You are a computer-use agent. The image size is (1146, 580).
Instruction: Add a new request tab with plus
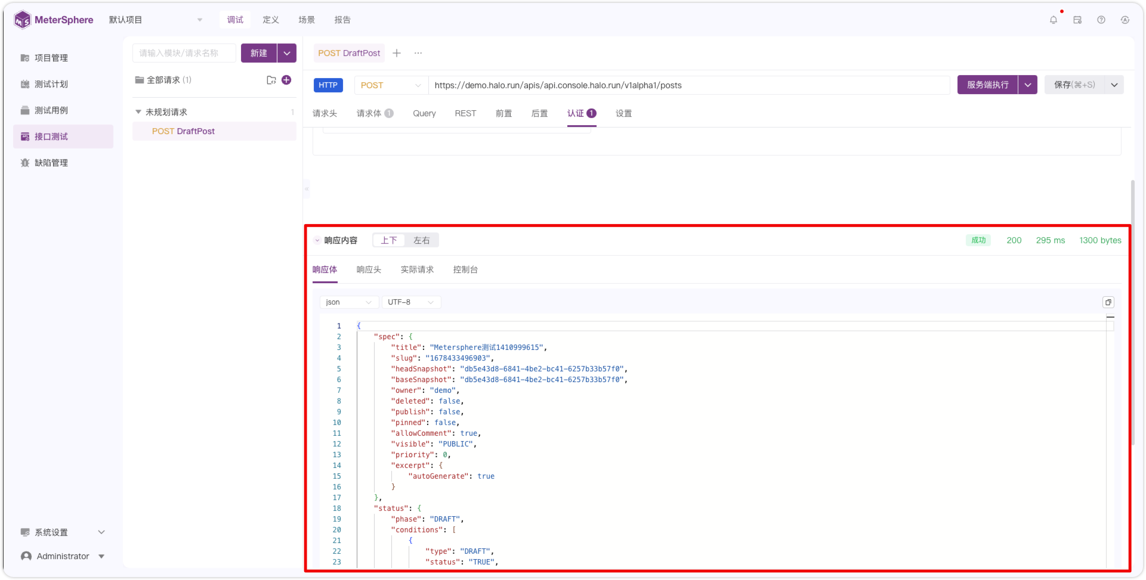pos(397,53)
